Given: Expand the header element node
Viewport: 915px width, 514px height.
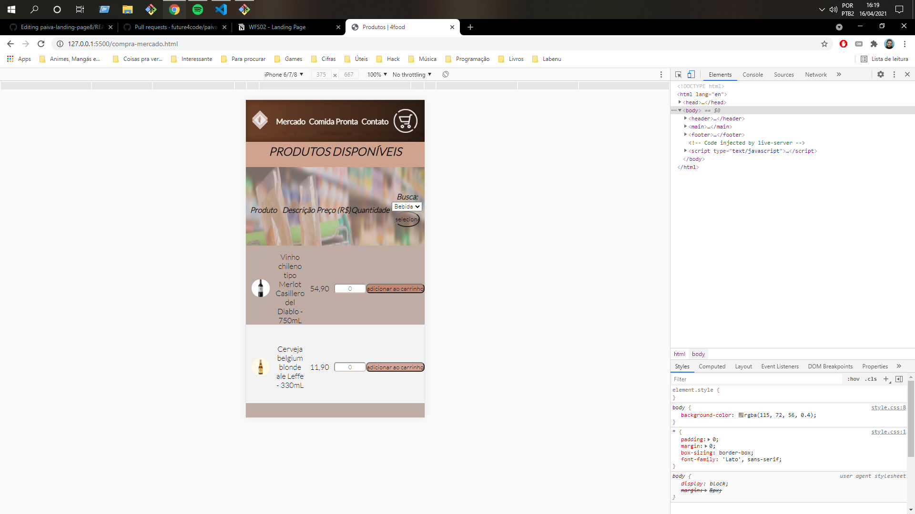Looking at the screenshot, I should (685, 119).
